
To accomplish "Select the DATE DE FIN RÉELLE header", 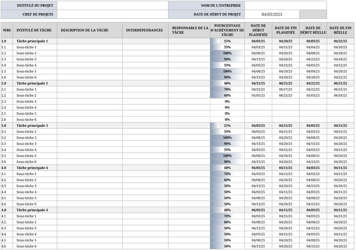I will click(x=340, y=30).
